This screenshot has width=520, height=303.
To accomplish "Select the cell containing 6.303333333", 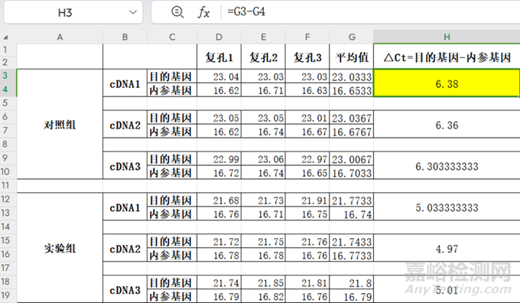I will click(x=447, y=166).
